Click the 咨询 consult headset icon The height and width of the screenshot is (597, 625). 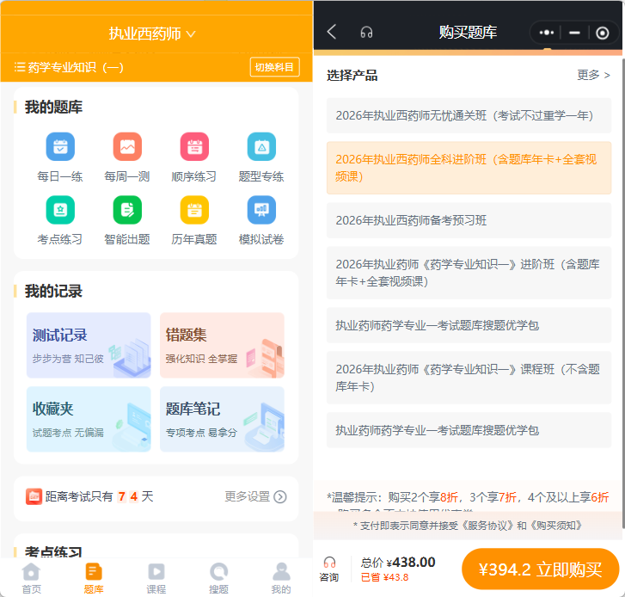click(x=329, y=563)
